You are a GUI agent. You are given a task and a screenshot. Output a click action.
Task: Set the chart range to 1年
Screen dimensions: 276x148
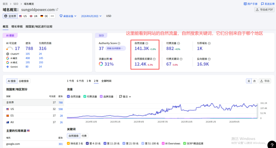coord(89,81)
